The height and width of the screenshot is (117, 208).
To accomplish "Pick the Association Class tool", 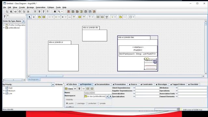I will [x=107, y=17].
